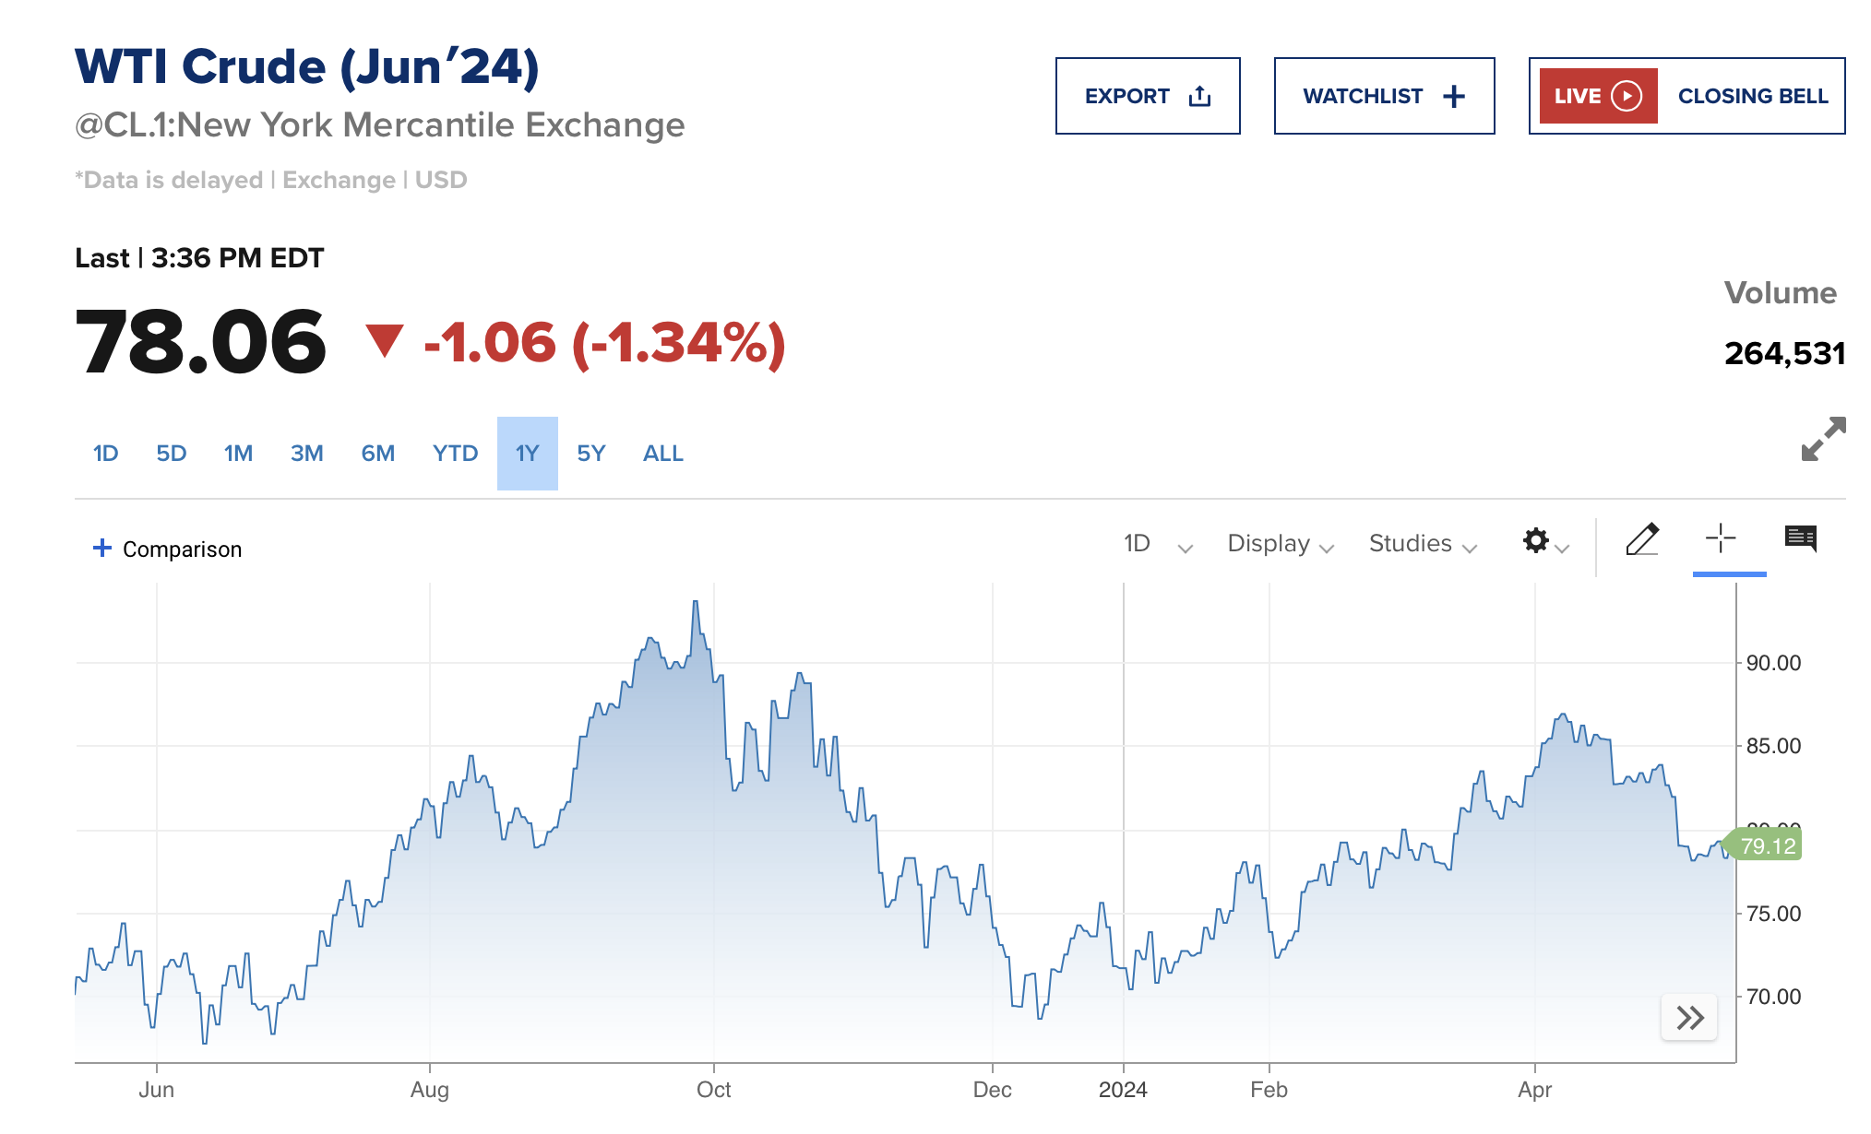Expand chart to full screen
This screenshot has height=1134, width=1871.
1823,439
